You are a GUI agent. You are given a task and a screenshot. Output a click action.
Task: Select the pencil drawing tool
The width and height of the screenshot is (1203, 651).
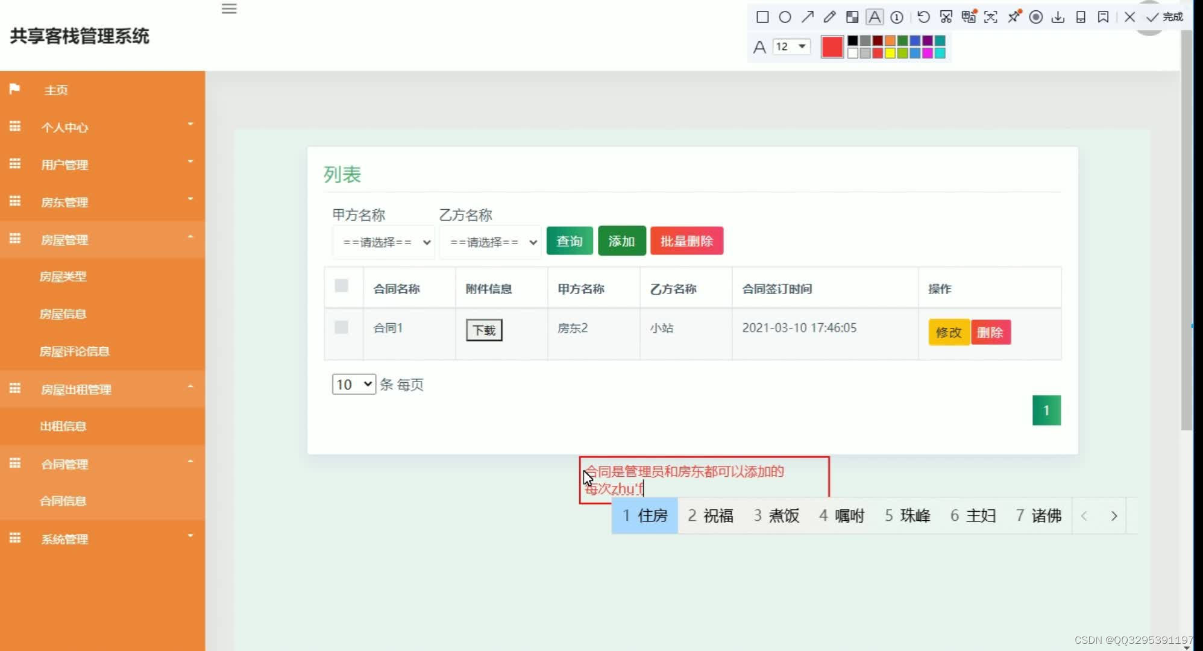[x=830, y=17]
